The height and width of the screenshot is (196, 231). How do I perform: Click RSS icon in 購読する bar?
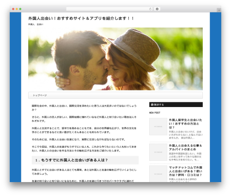click(x=152, y=105)
